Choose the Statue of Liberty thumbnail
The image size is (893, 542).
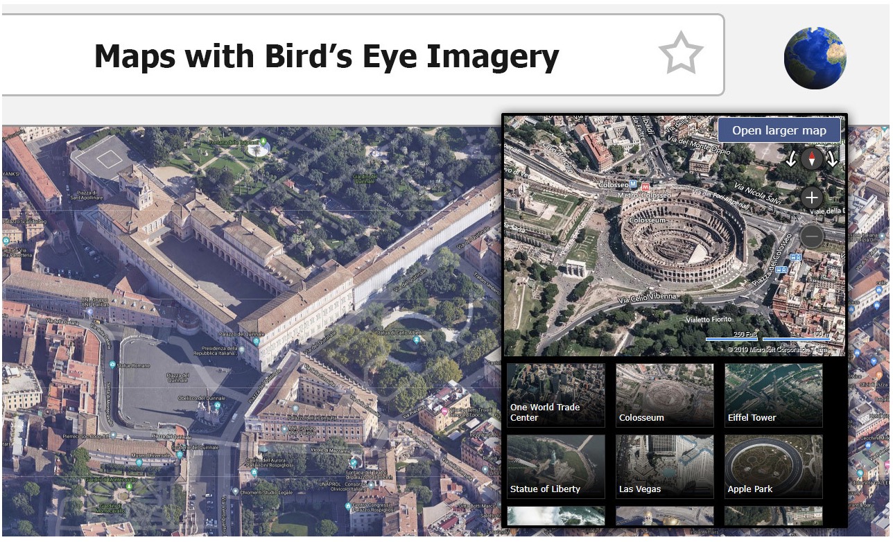click(x=556, y=466)
